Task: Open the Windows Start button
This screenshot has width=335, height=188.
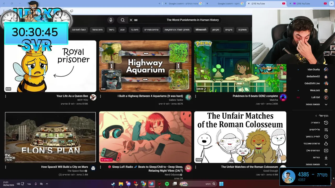Action: pos(221,184)
